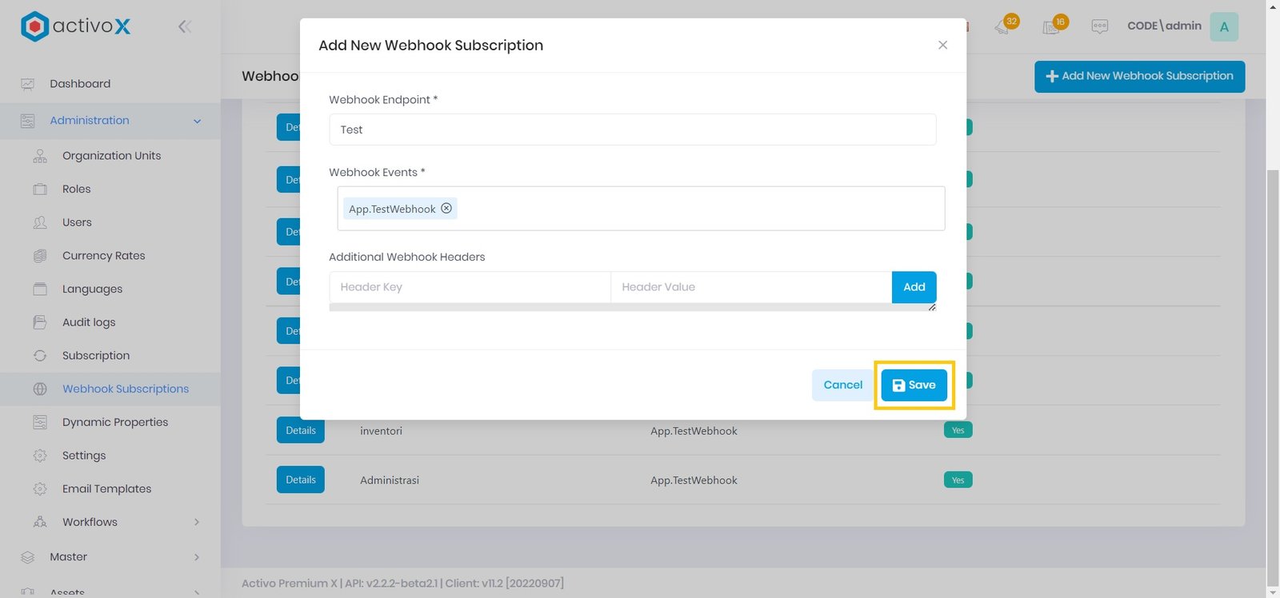Click the user avatar A
Screen dimensions: 1280x598
pyautogui.click(x=1224, y=26)
